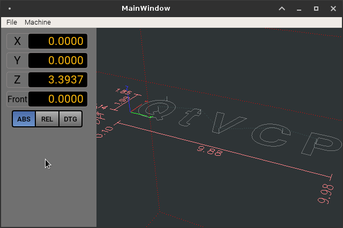This screenshot has height=228, width=343.
Task: Click the Z position readout 3.3937
Action: click(58, 80)
